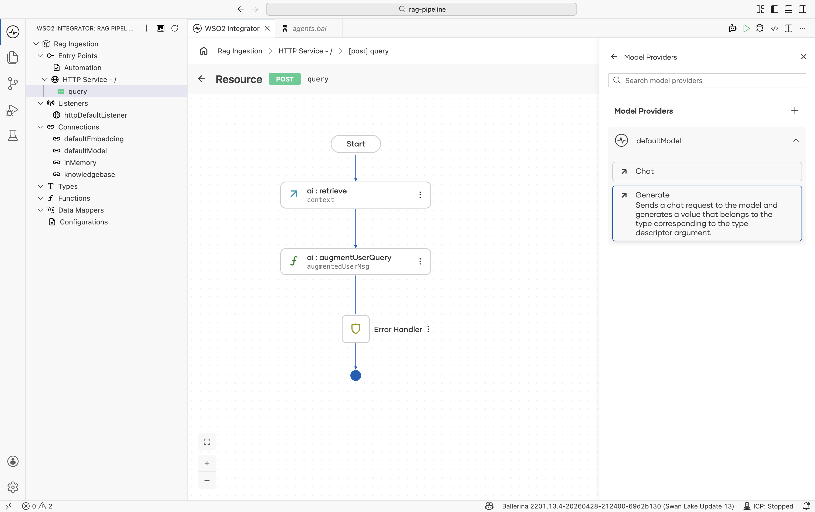Toggle bottom panel layout icon

(789, 9)
